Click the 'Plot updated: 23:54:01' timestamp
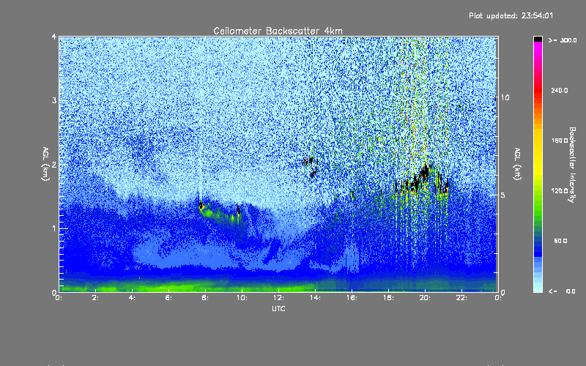The image size is (586, 366). pos(511,15)
